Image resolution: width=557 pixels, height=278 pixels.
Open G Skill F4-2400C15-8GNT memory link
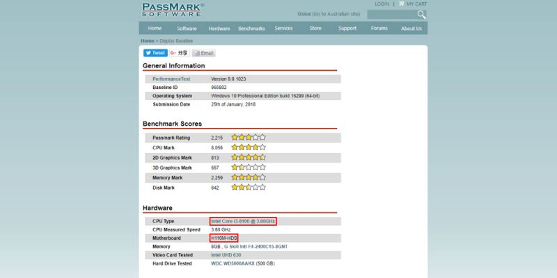[x=256, y=247]
